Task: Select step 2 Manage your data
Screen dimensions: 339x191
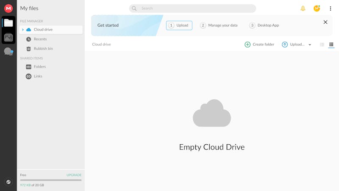Action: 219,25
